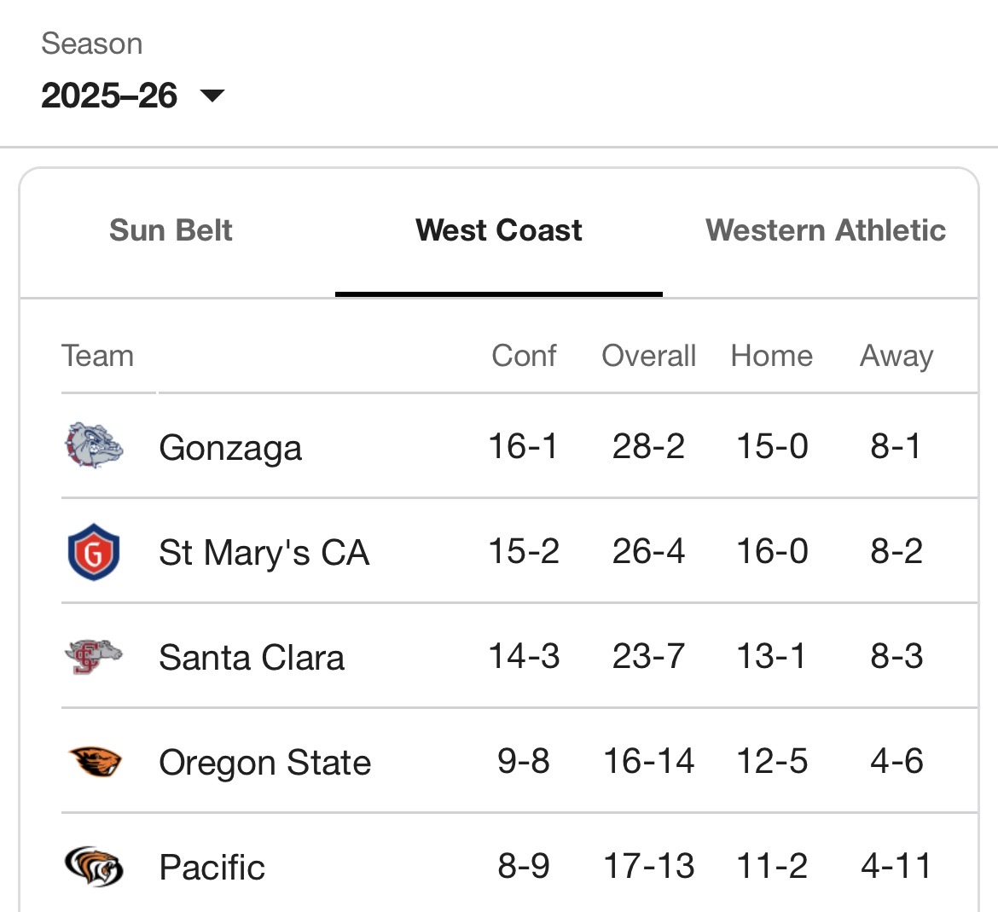Click the Overall column header
The height and width of the screenshot is (912, 998).
click(x=648, y=356)
